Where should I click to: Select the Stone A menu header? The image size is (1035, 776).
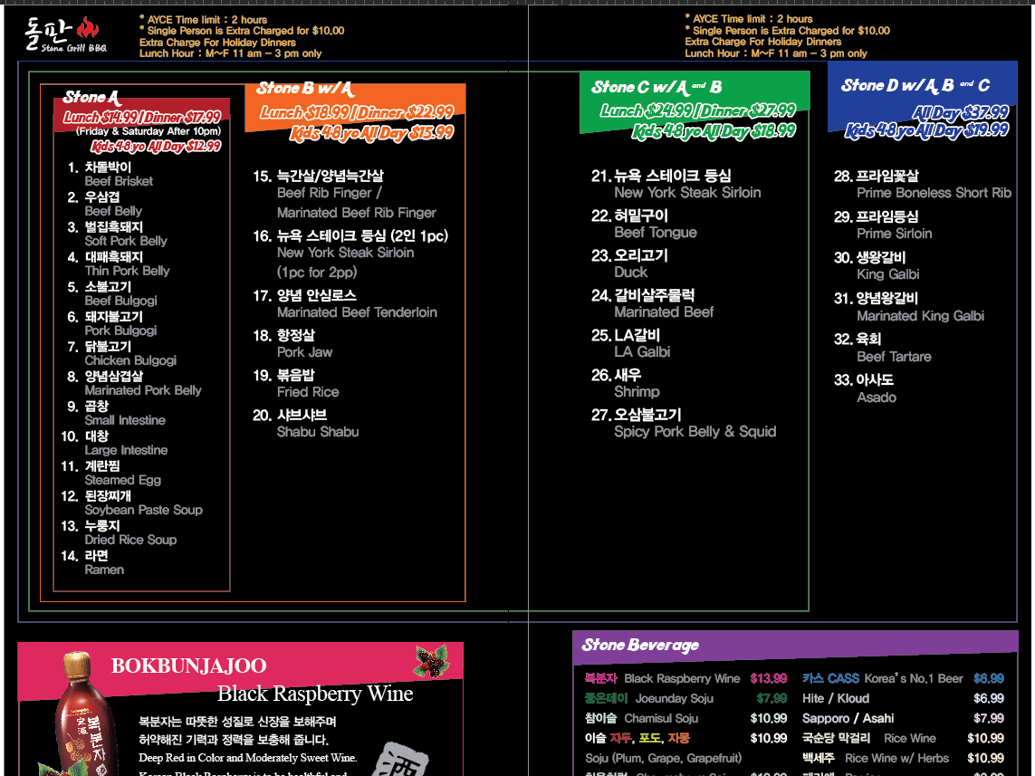pyautogui.click(x=91, y=97)
